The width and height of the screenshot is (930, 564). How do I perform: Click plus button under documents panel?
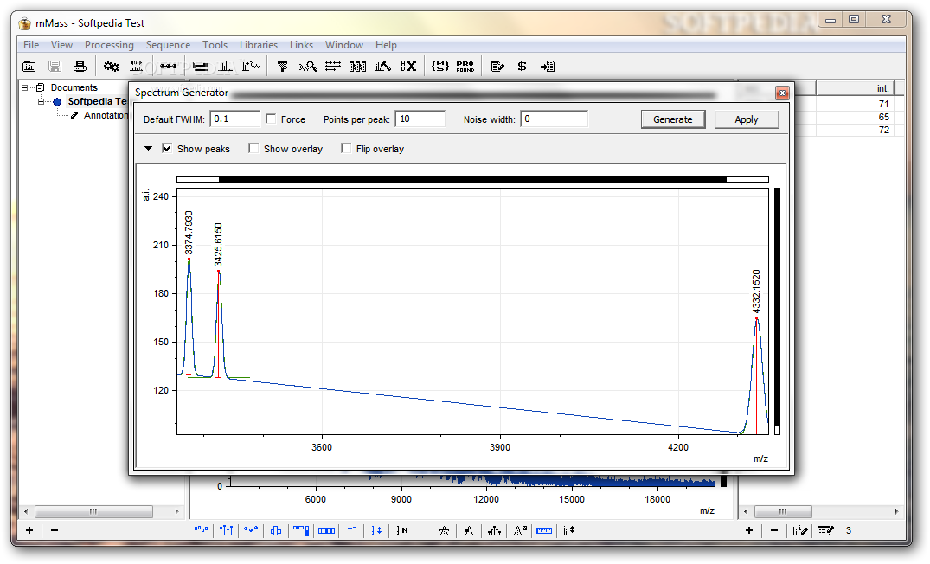coord(29,530)
